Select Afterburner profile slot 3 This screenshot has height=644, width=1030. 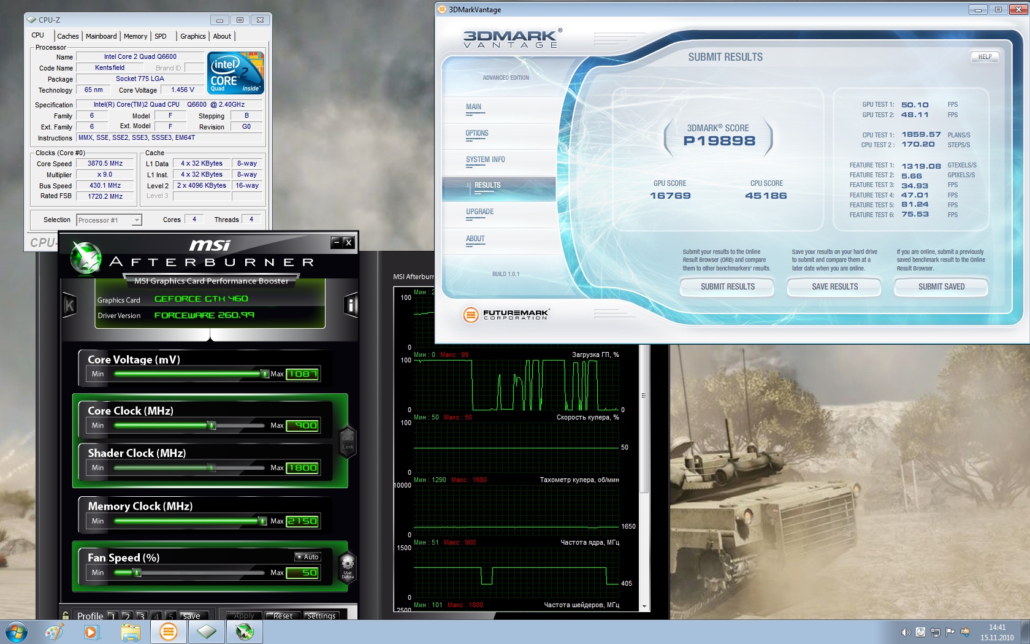click(x=142, y=616)
